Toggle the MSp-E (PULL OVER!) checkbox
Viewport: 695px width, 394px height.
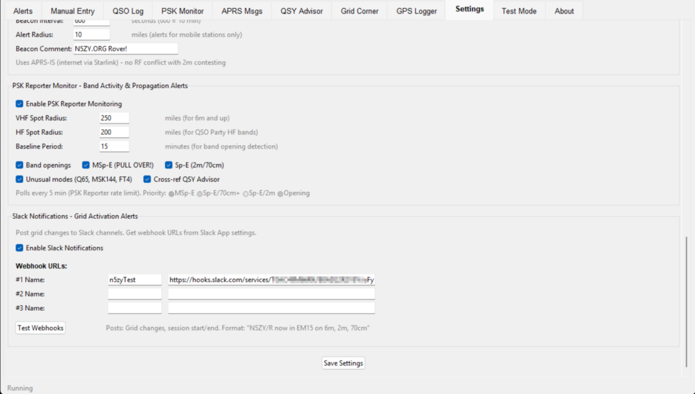click(x=86, y=165)
